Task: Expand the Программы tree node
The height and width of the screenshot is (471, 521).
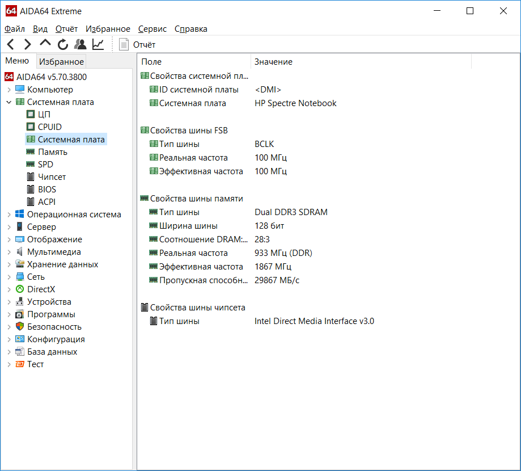Action: click(x=9, y=314)
